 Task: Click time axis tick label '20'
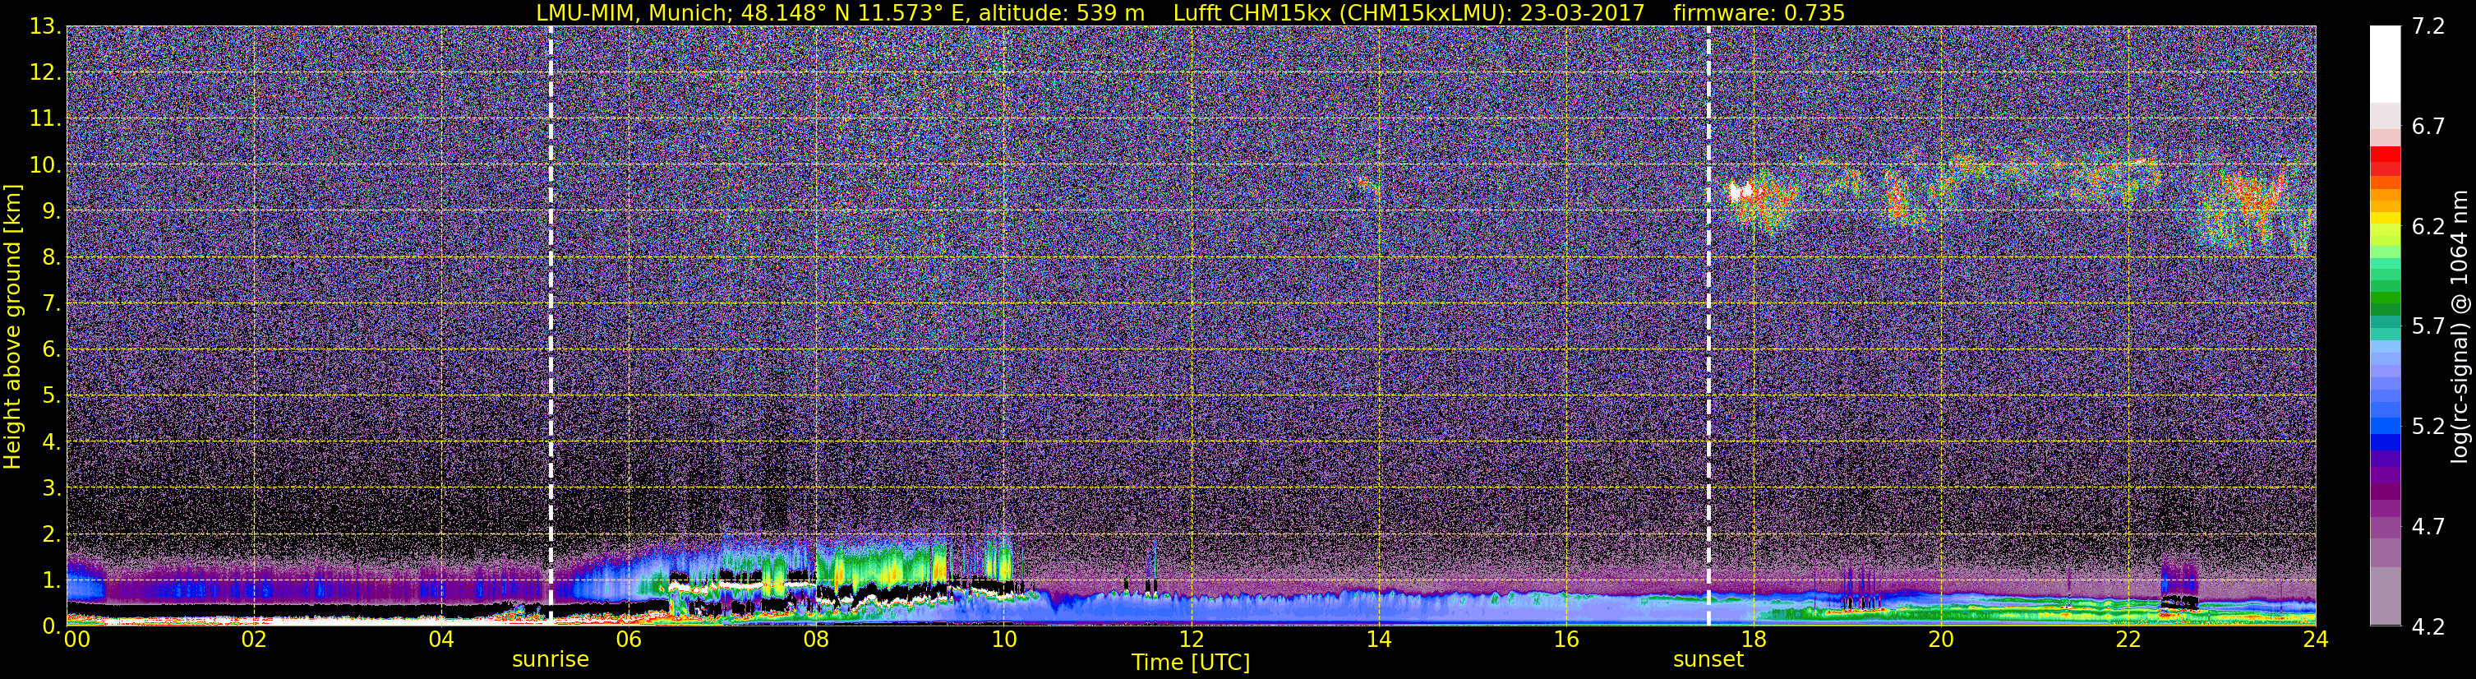tap(1941, 640)
